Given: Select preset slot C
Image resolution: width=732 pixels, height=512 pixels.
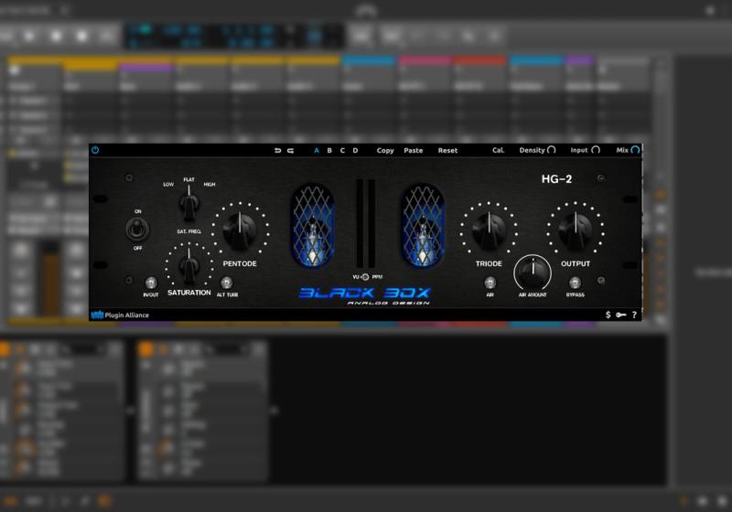Looking at the screenshot, I should (342, 150).
